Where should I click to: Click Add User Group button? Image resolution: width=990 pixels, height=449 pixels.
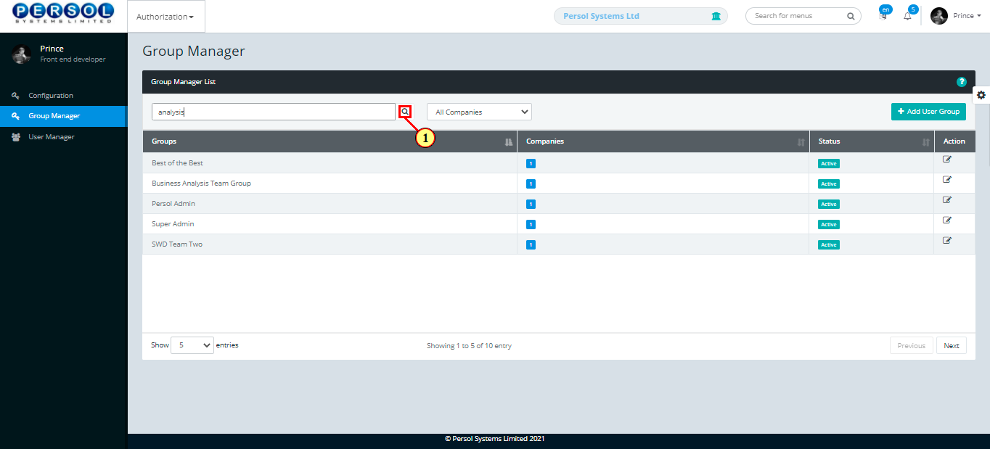click(x=928, y=112)
